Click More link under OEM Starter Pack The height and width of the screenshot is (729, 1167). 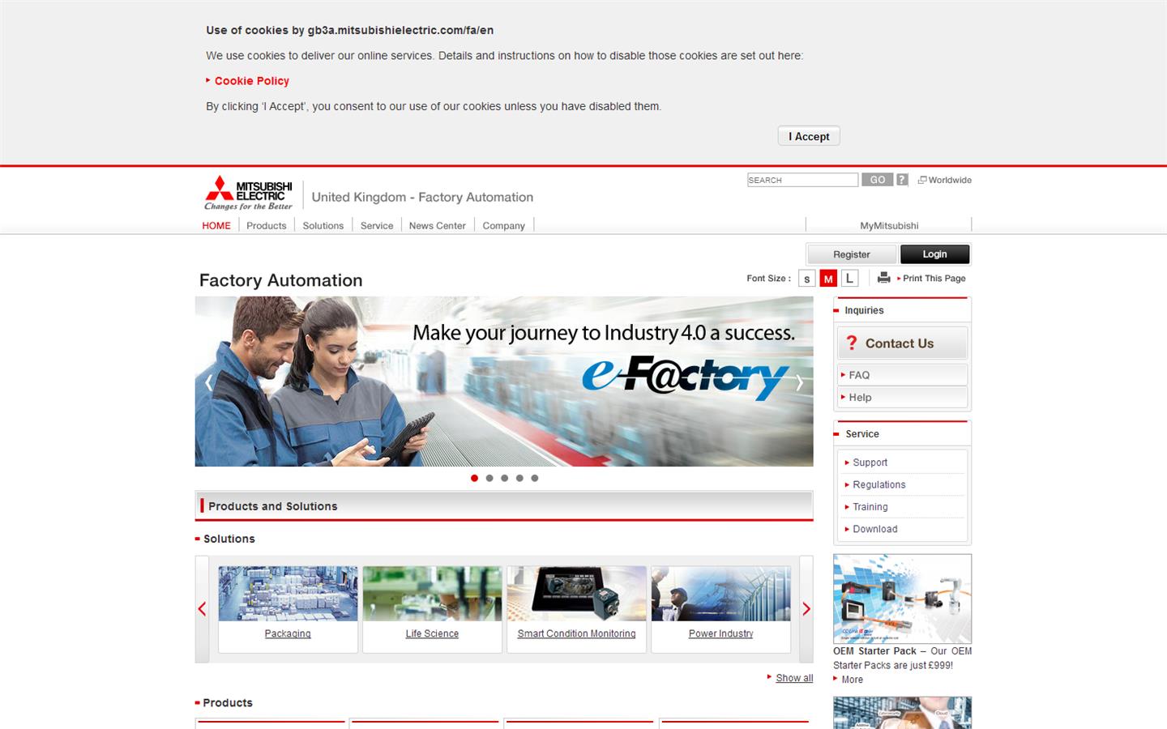(852, 680)
